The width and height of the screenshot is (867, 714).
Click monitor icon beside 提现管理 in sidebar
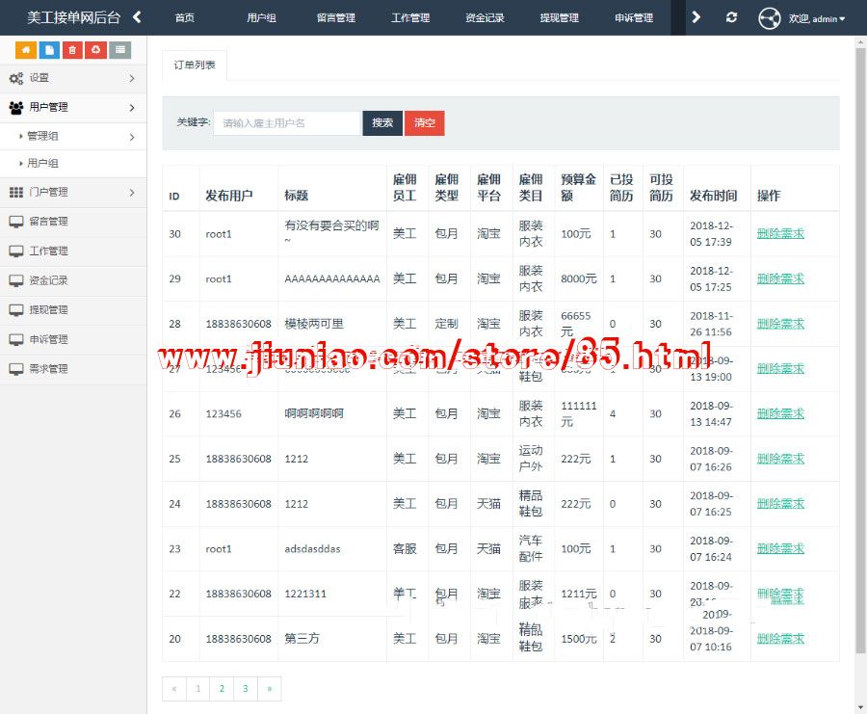coord(16,309)
